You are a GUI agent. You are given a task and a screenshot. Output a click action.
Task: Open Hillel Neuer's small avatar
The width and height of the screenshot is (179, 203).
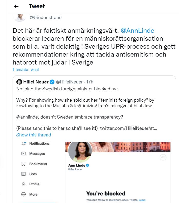point(19,82)
